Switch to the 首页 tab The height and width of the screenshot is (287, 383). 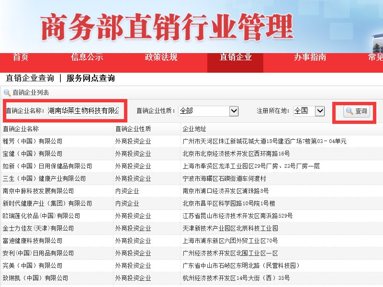(x=21, y=57)
